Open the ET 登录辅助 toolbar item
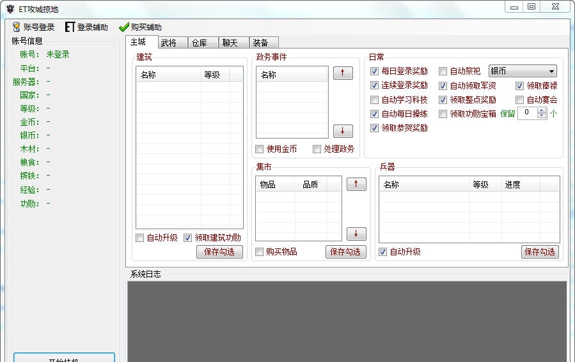 [x=86, y=27]
